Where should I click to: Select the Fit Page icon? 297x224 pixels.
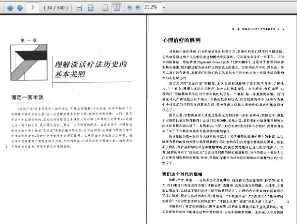tap(91, 8)
